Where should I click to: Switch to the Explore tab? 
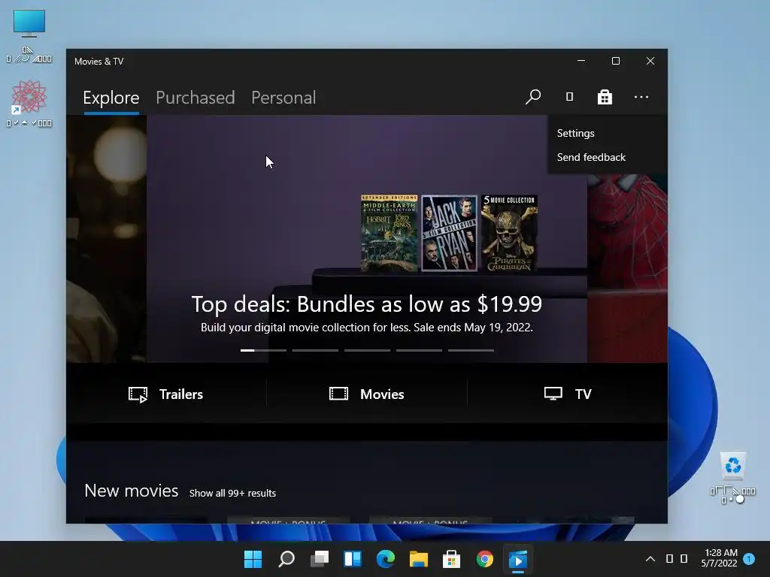111,98
